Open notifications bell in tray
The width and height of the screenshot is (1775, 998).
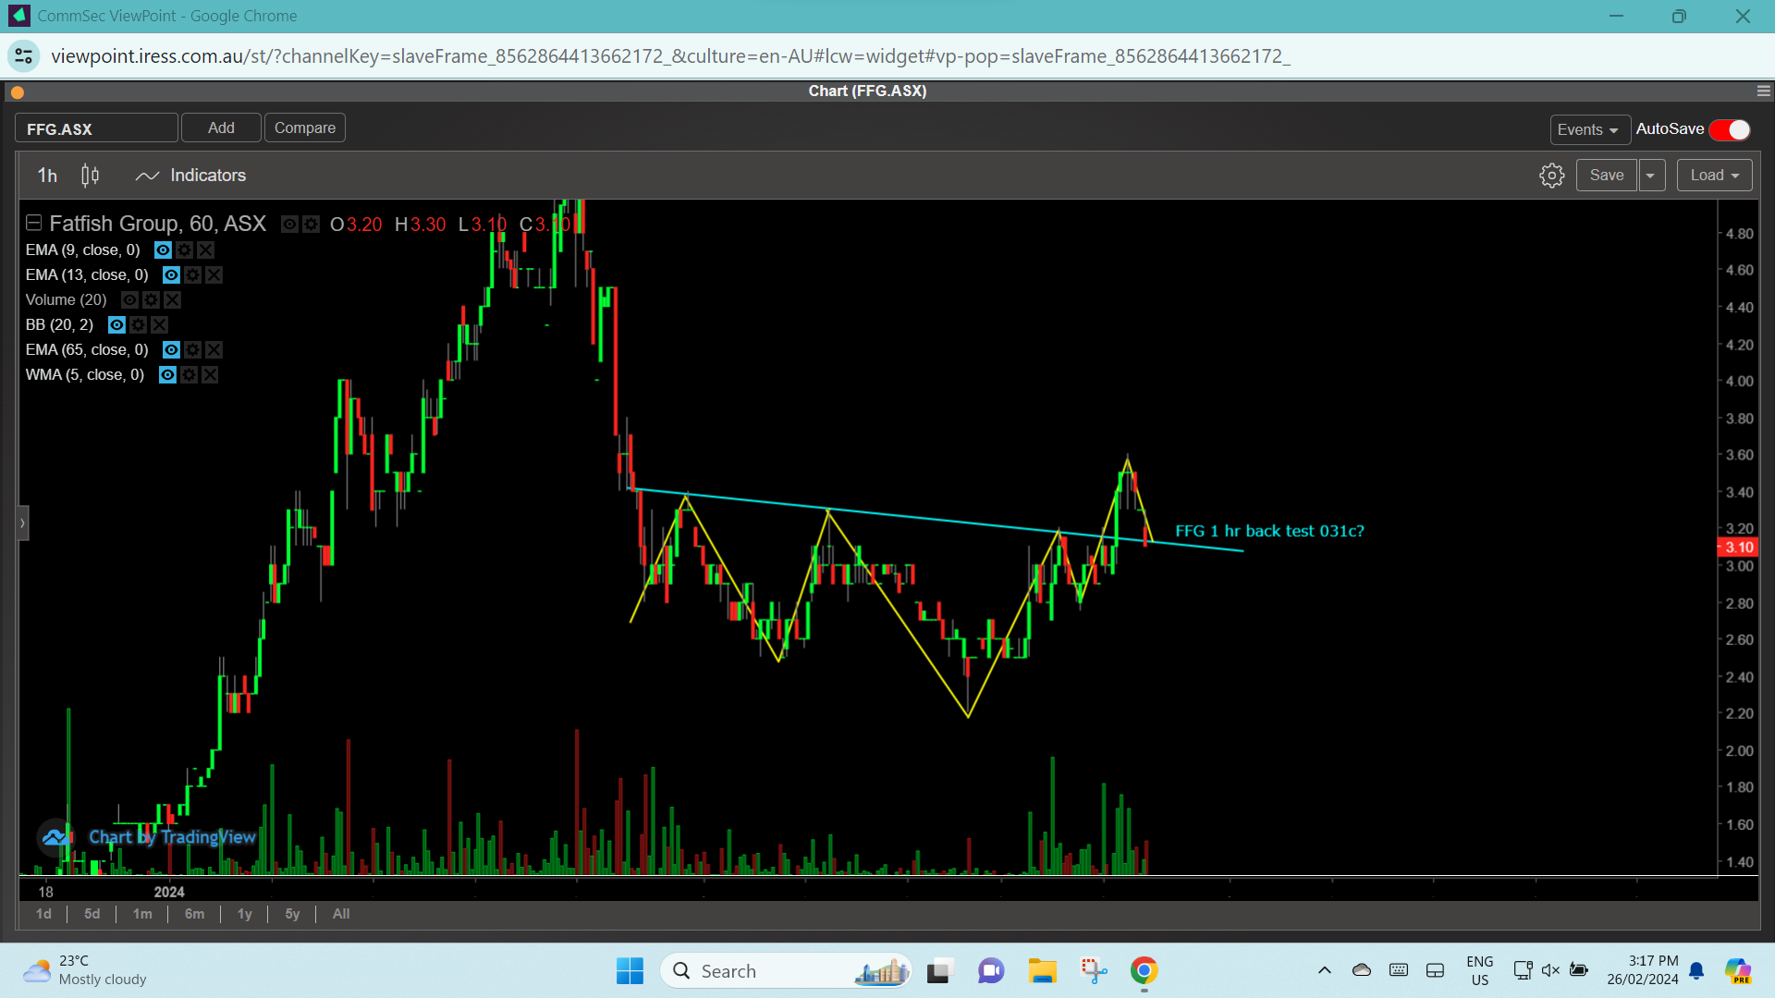pos(1696,970)
